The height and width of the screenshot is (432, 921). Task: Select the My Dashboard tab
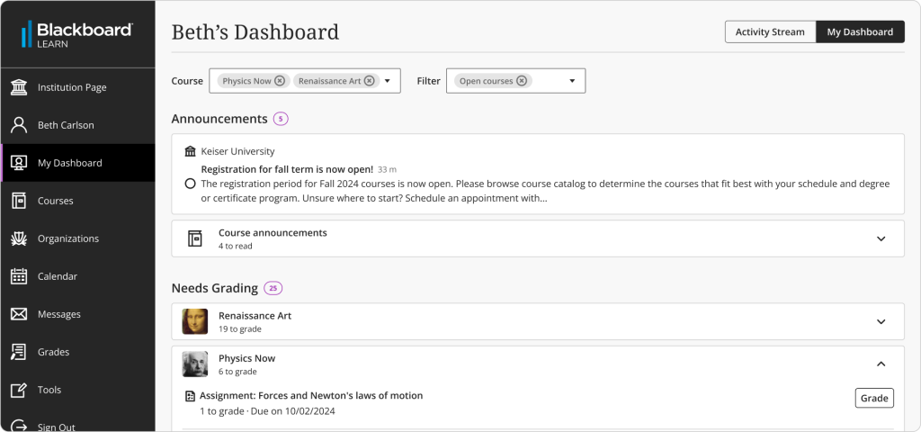pyautogui.click(x=860, y=31)
